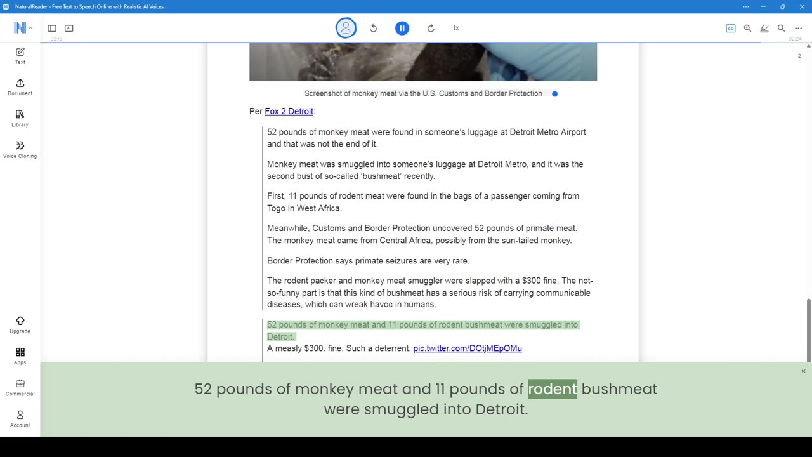Open the Commercial briefcase section

pyautogui.click(x=20, y=387)
